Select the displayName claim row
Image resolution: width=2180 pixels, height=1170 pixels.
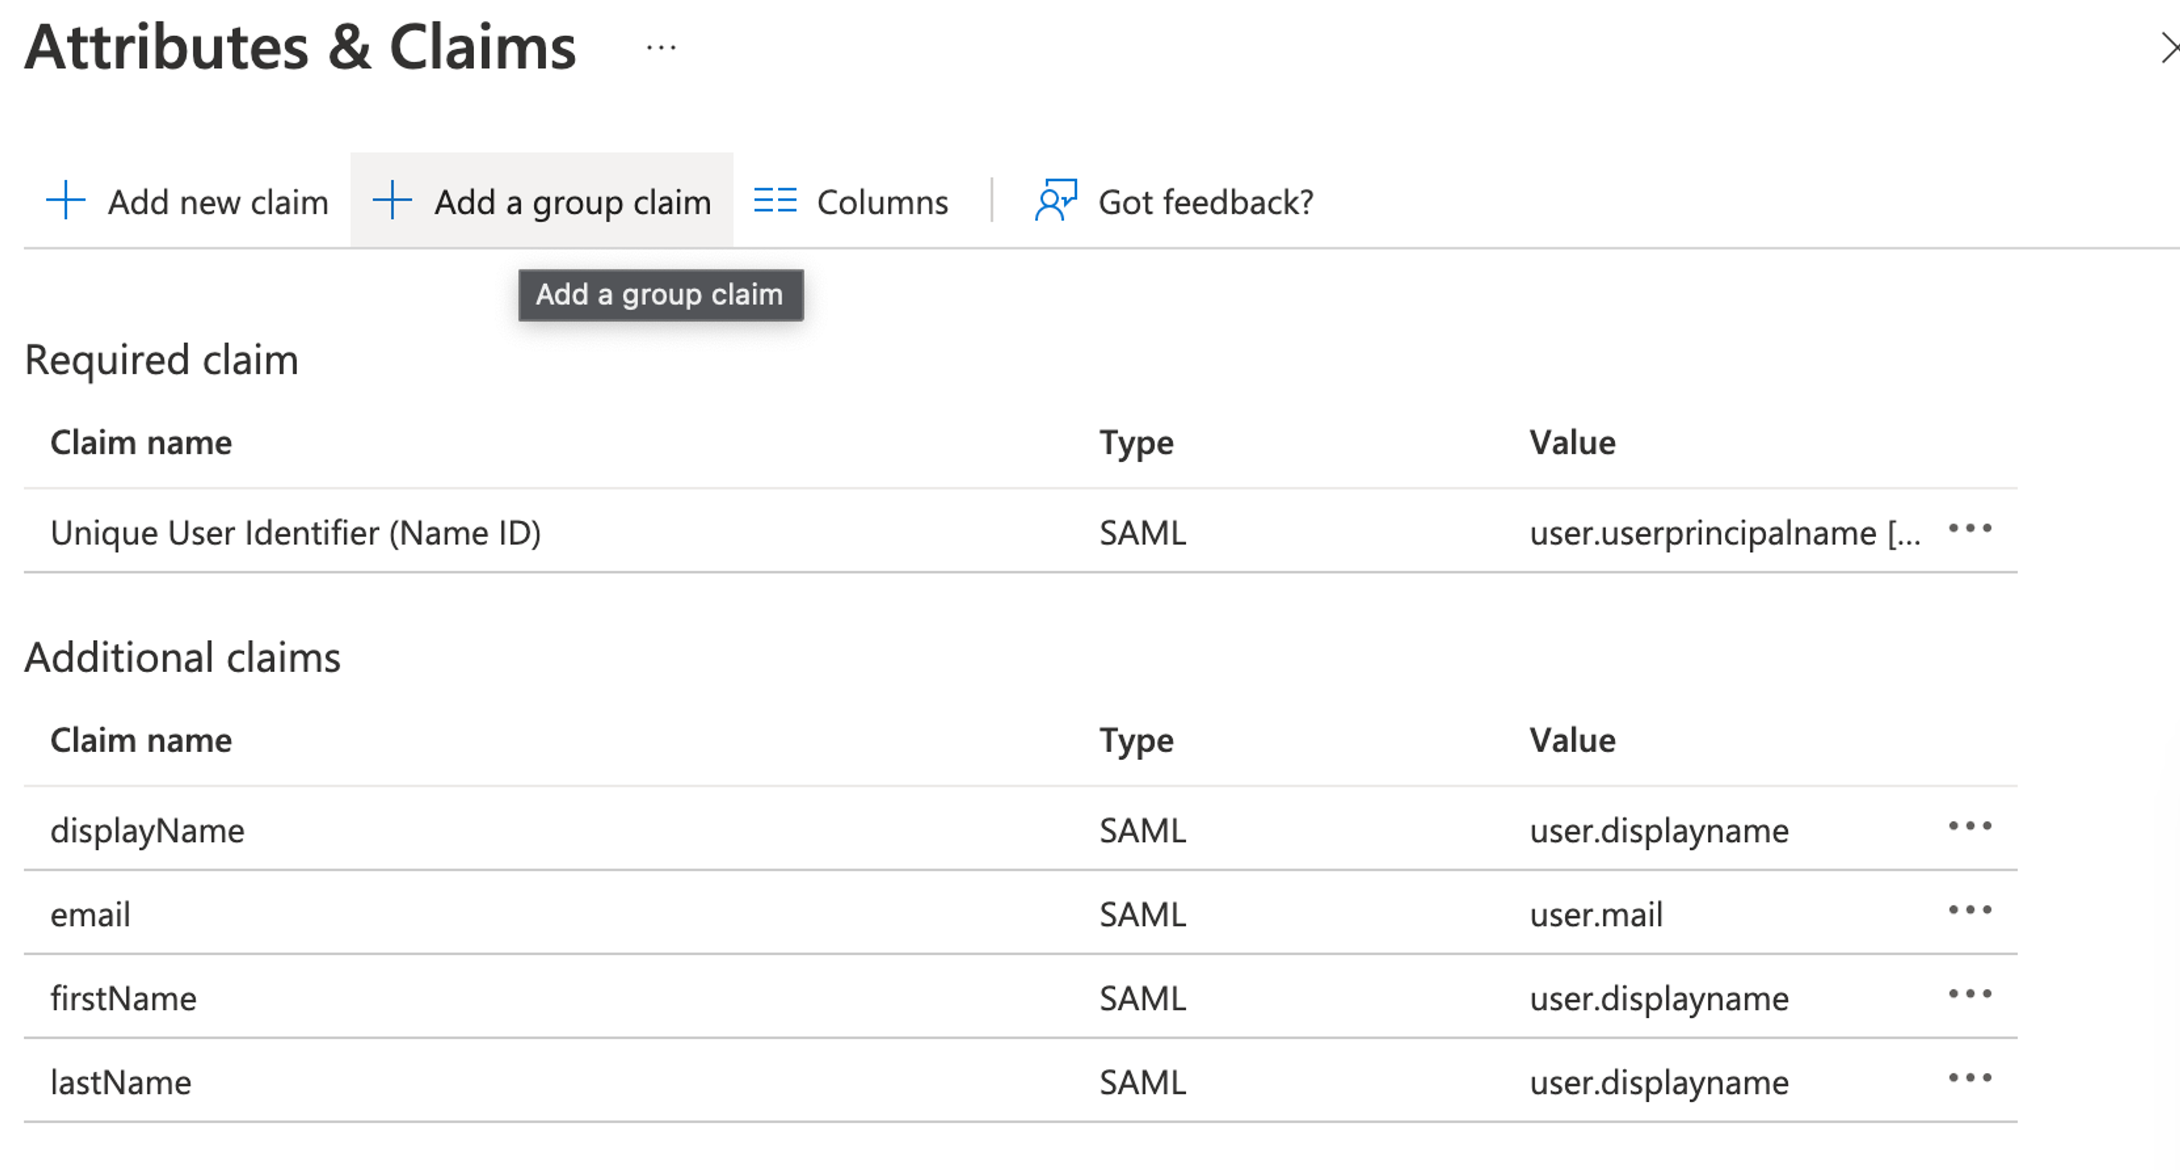tap(147, 831)
